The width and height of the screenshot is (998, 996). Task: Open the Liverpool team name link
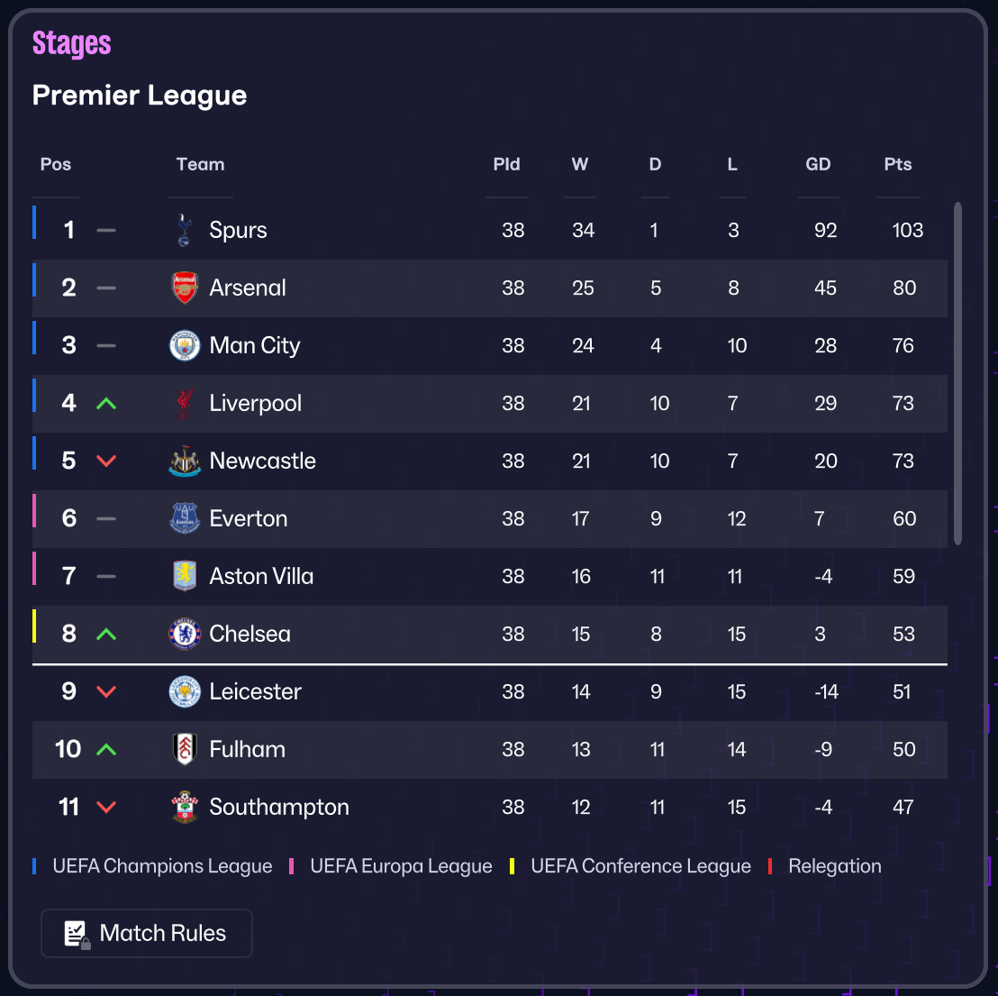click(256, 403)
